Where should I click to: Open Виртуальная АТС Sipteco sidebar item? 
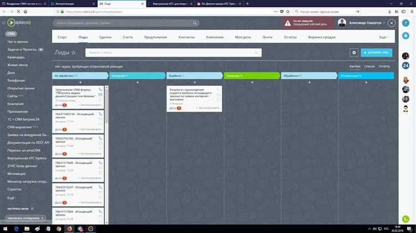[x=27, y=158]
